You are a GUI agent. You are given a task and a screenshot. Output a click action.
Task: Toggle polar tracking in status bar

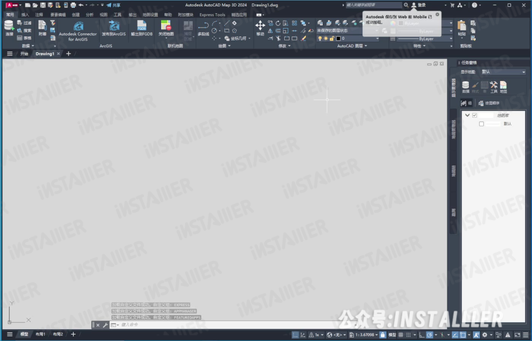pyautogui.click(x=430, y=335)
